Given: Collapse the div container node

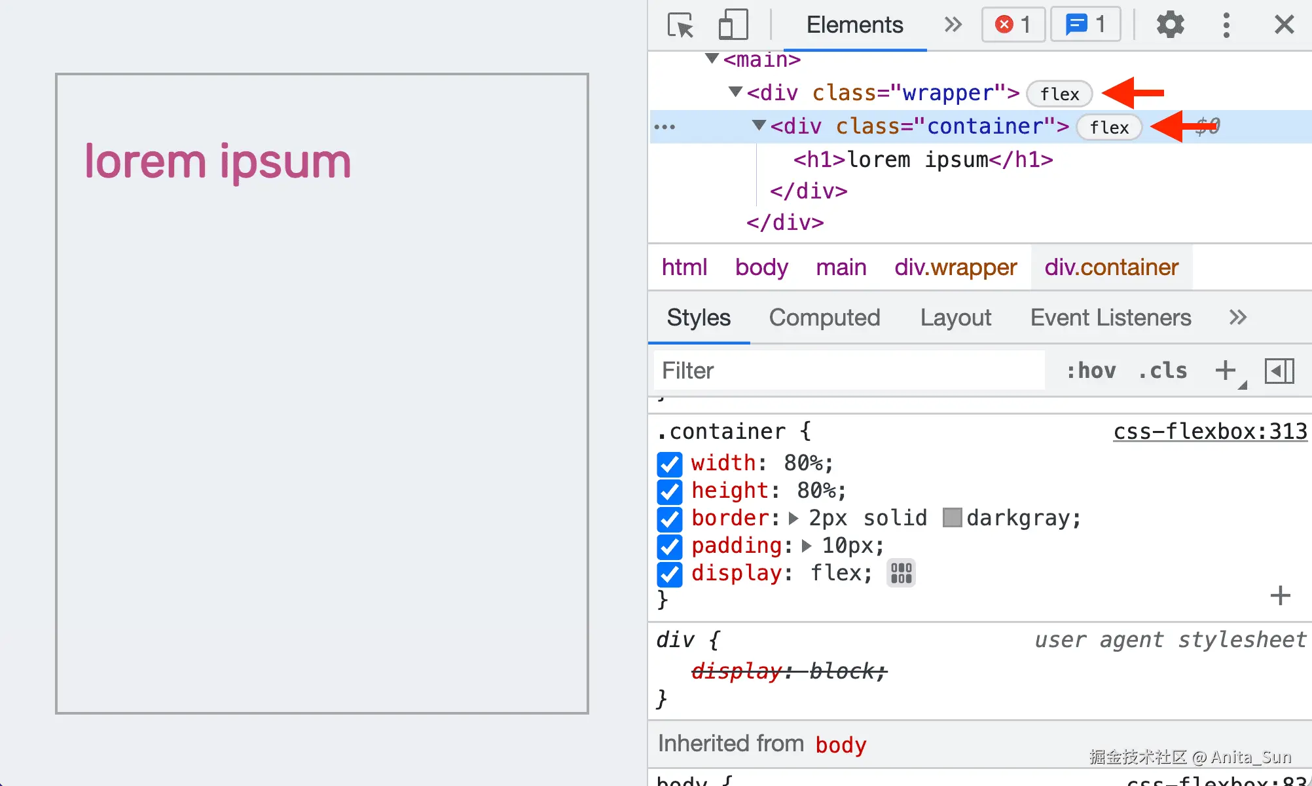Looking at the screenshot, I should click(759, 125).
